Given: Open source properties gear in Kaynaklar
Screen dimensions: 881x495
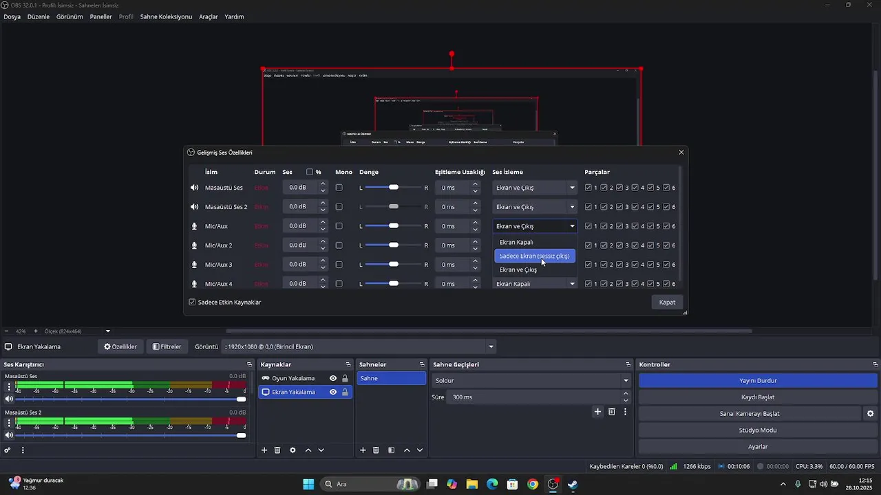Looking at the screenshot, I should 293,450.
